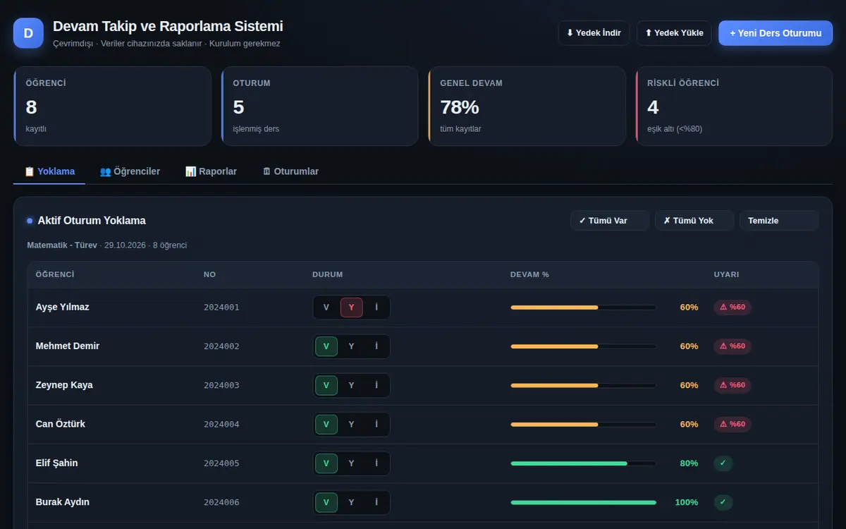Set Ayşe Yılmaz status to İ (excused)

click(376, 308)
